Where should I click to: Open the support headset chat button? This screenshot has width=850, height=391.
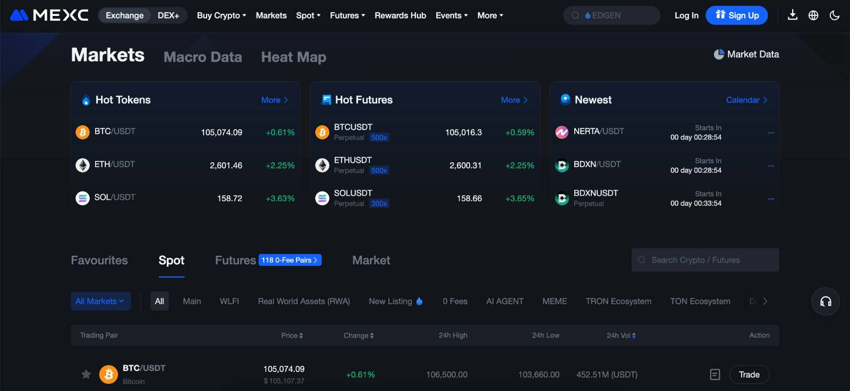click(826, 301)
